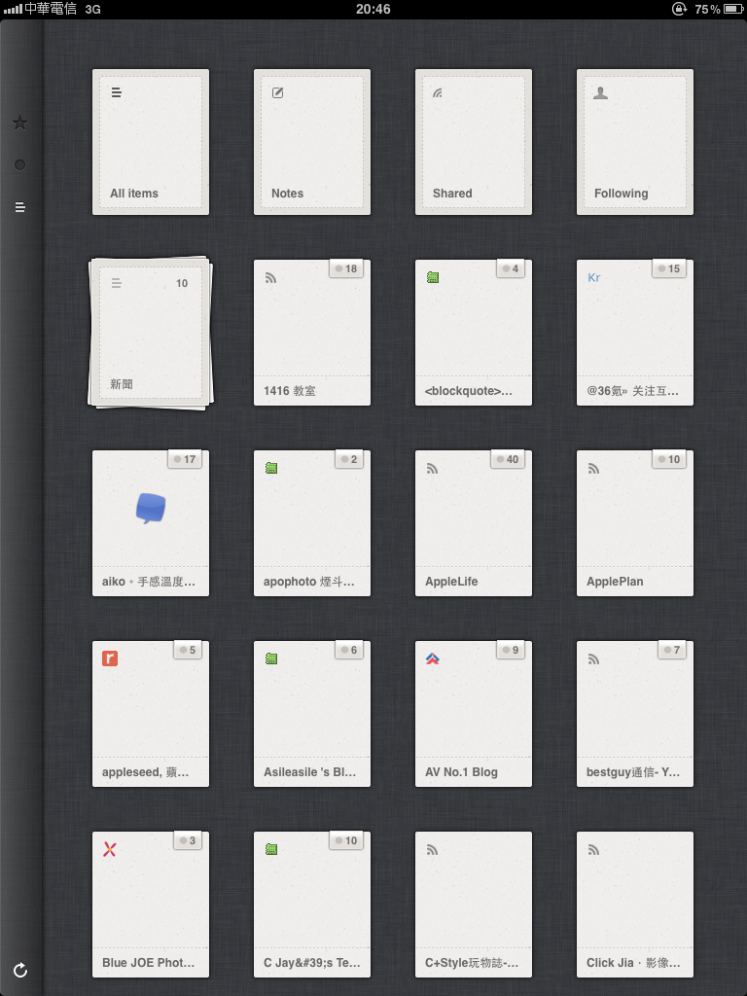The height and width of the screenshot is (996, 747).
Task: Open the Click Jia feed card
Action: (x=635, y=905)
